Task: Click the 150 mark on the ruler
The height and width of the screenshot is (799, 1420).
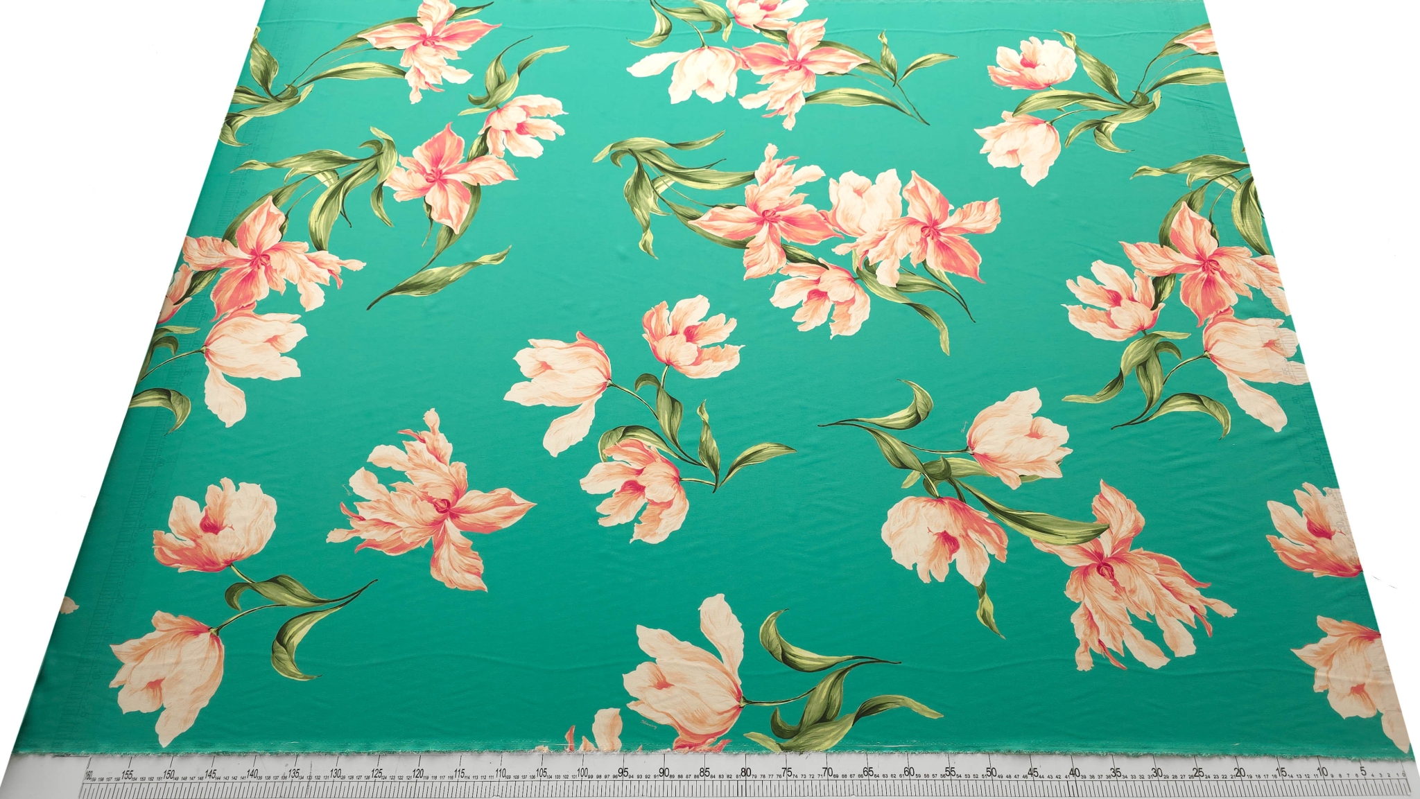Action: [168, 775]
